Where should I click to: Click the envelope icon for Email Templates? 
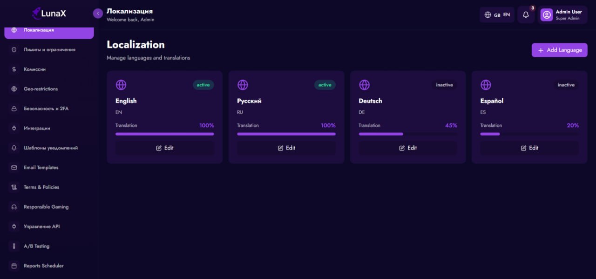coord(14,168)
